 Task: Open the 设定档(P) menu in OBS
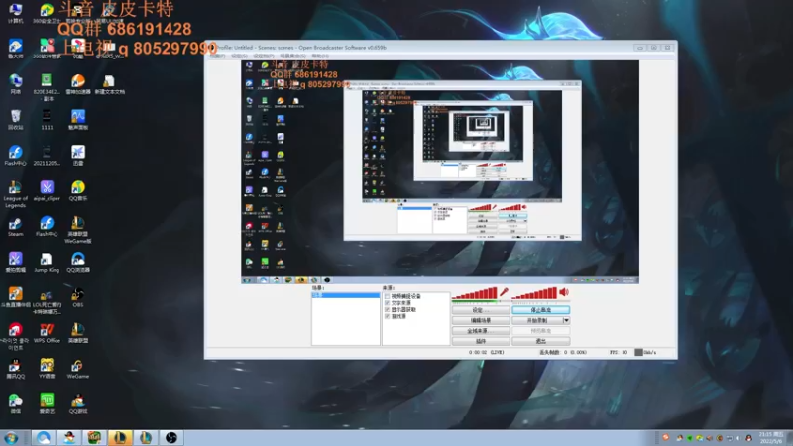[264, 56]
